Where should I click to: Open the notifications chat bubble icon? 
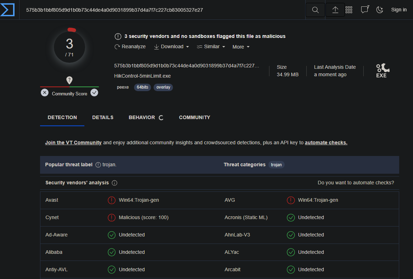(x=365, y=10)
